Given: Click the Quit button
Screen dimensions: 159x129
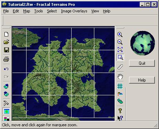Looking at the screenshot, I should [x=142, y=63].
